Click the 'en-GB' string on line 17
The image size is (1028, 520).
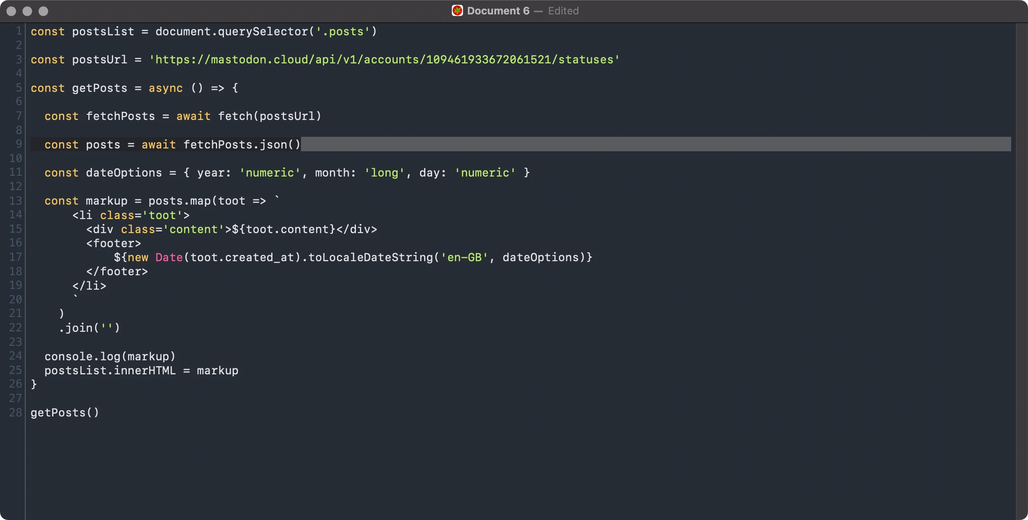[464, 258]
